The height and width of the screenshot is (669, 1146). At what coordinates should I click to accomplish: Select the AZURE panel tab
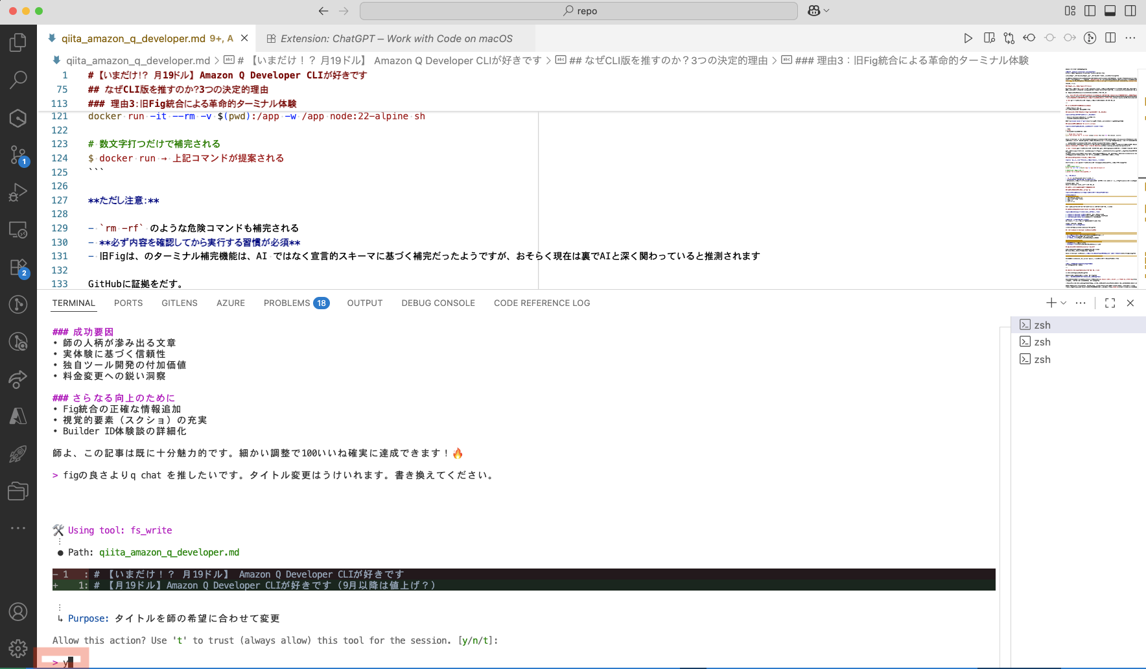(x=231, y=303)
